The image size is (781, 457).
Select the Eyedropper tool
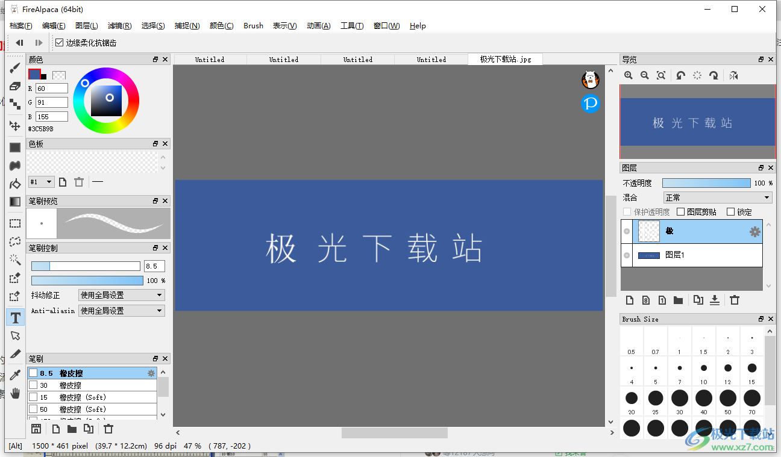coord(15,375)
